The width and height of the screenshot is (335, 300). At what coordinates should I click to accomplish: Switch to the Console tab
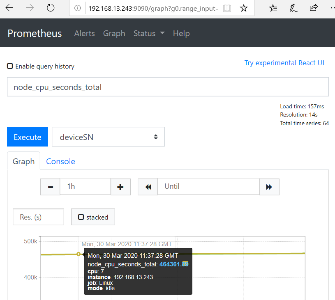pos(61,161)
